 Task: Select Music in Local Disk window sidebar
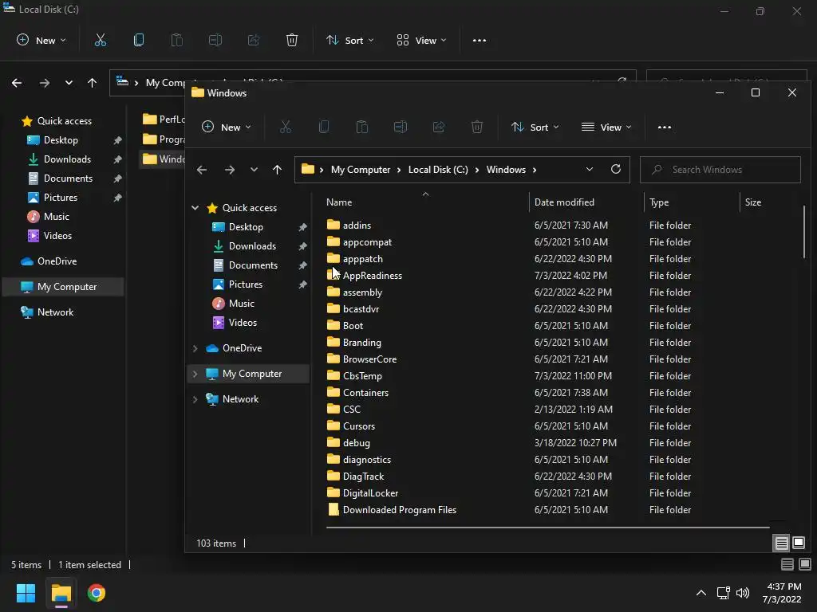tap(57, 217)
